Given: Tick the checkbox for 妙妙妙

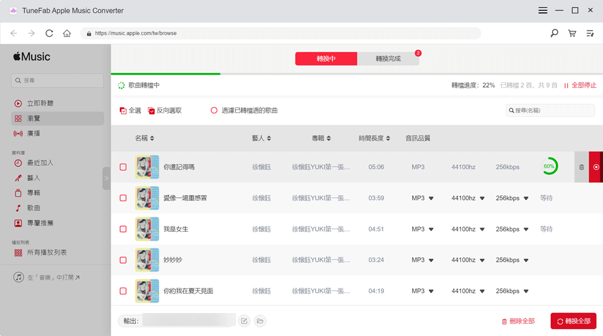Looking at the screenshot, I should 123,260.
